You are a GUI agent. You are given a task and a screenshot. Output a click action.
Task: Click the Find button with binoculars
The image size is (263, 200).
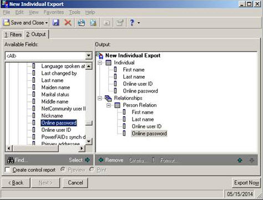[x=17, y=160]
